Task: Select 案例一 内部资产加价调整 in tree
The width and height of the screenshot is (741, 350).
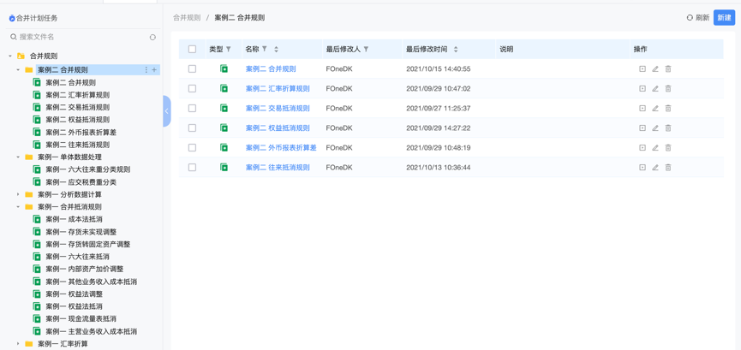Action: coord(85,269)
